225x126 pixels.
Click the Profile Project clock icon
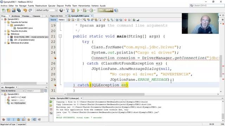tap(91, 10)
